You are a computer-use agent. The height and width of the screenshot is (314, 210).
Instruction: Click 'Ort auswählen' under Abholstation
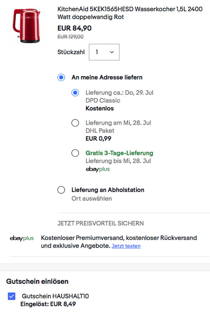point(92,199)
